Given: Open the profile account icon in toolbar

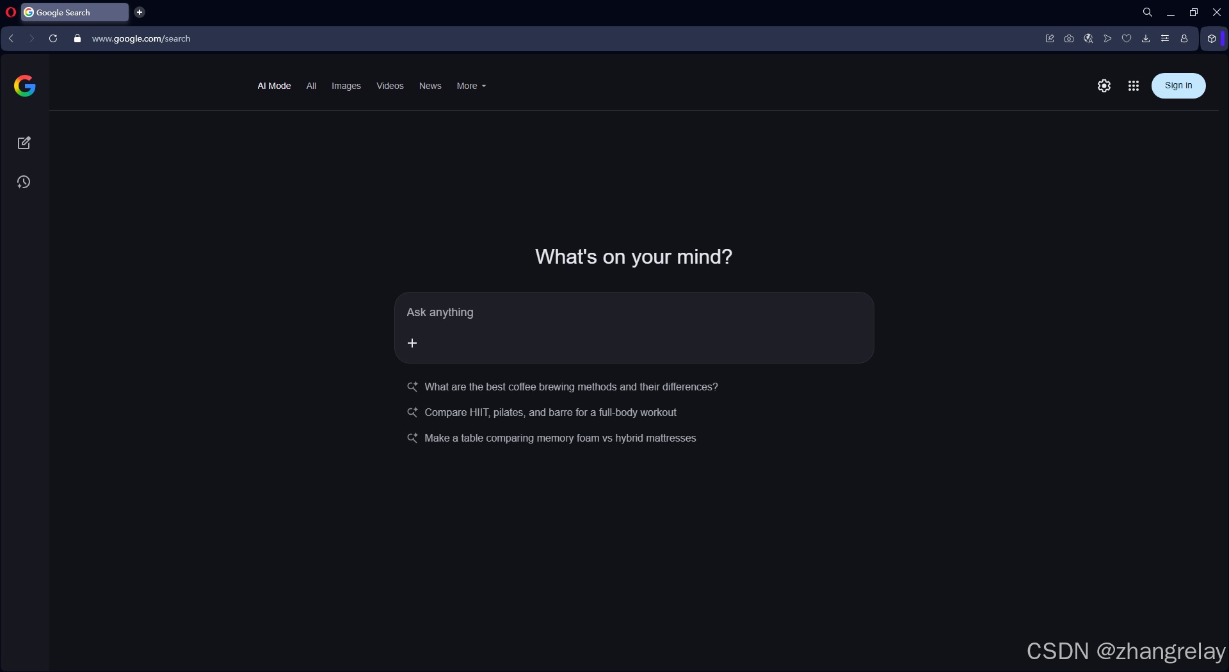Looking at the screenshot, I should point(1184,38).
